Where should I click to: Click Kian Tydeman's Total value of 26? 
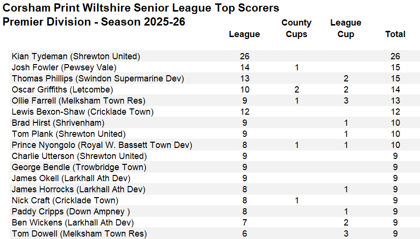[395, 56]
